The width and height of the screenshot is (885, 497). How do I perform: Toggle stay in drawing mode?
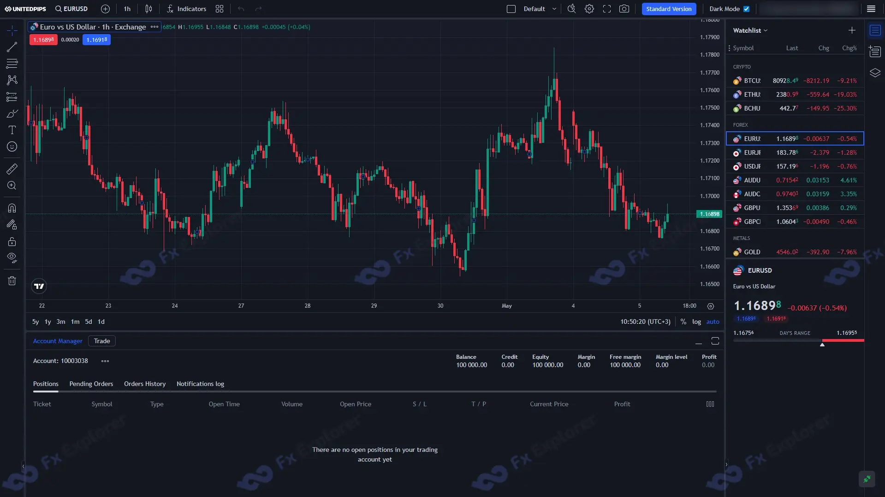click(x=12, y=225)
